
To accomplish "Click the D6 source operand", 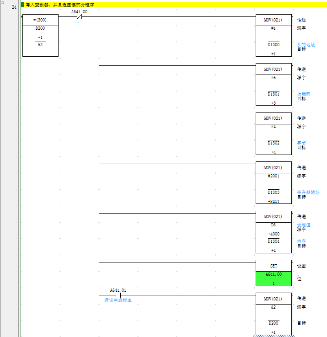I will pos(273,225).
